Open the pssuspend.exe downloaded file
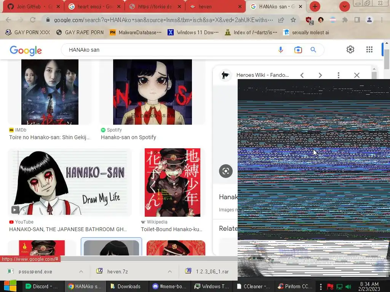Viewport: 390px width, 292px height. 35,271
